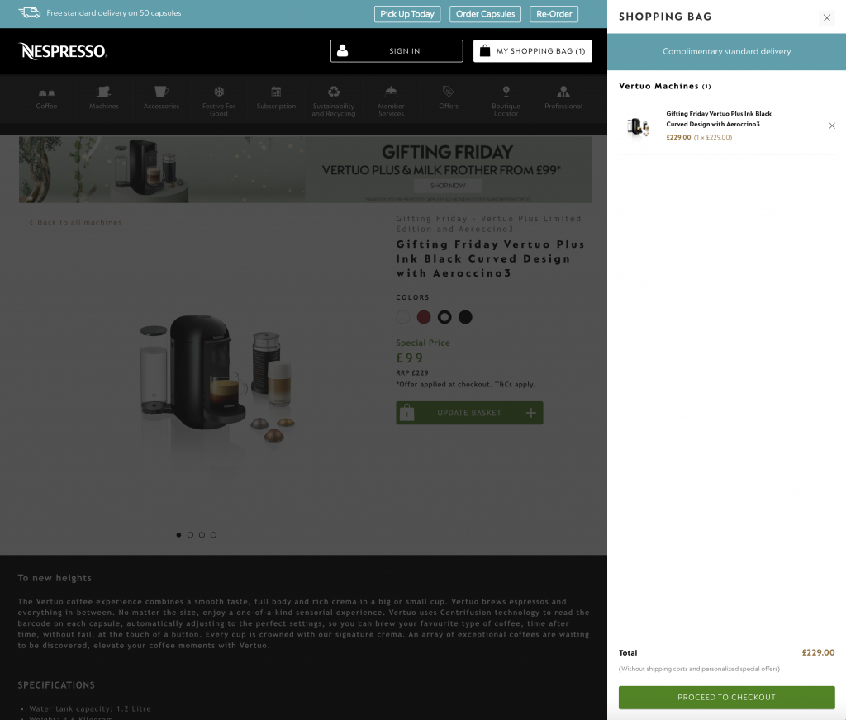Open Sustainability and Recycling icon

[x=334, y=92]
